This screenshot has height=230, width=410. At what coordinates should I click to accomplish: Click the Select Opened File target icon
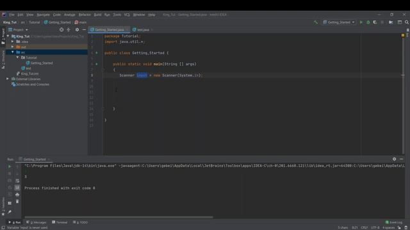[61, 30]
